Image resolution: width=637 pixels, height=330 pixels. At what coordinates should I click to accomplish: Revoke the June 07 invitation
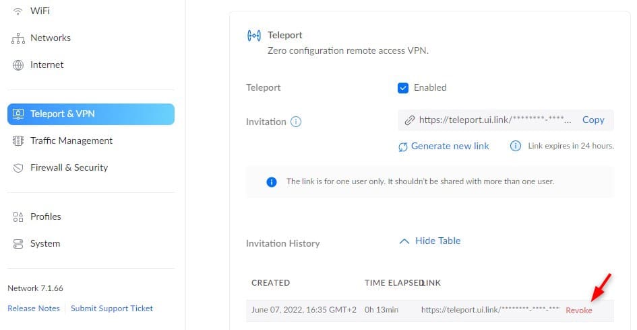578,311
